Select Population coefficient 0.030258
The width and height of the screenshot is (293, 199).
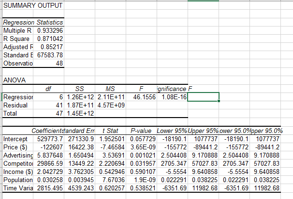click(48, 180)
